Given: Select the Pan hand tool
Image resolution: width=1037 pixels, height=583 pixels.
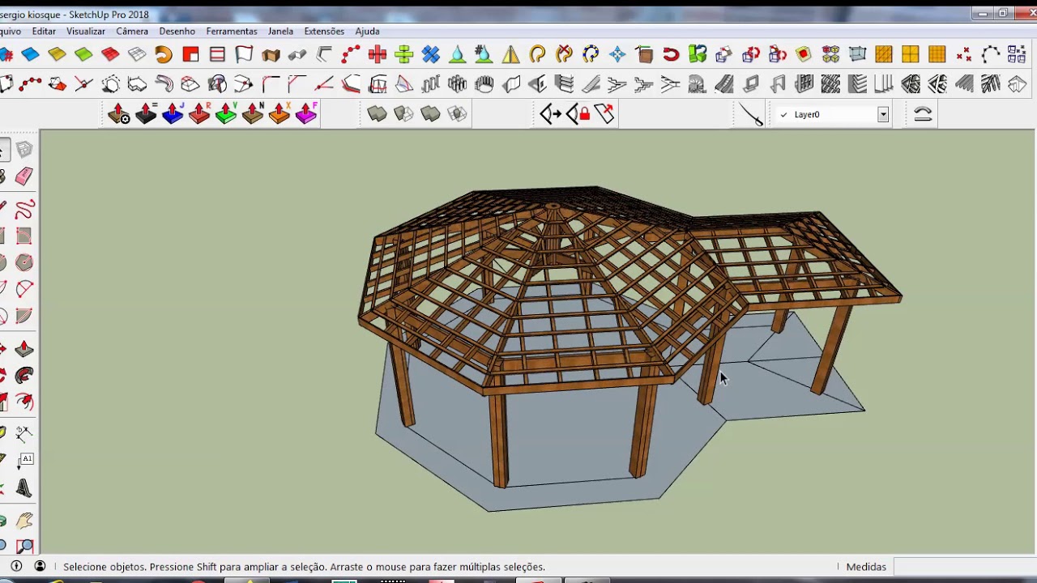Looking at the screenshot, I should 24,521.
